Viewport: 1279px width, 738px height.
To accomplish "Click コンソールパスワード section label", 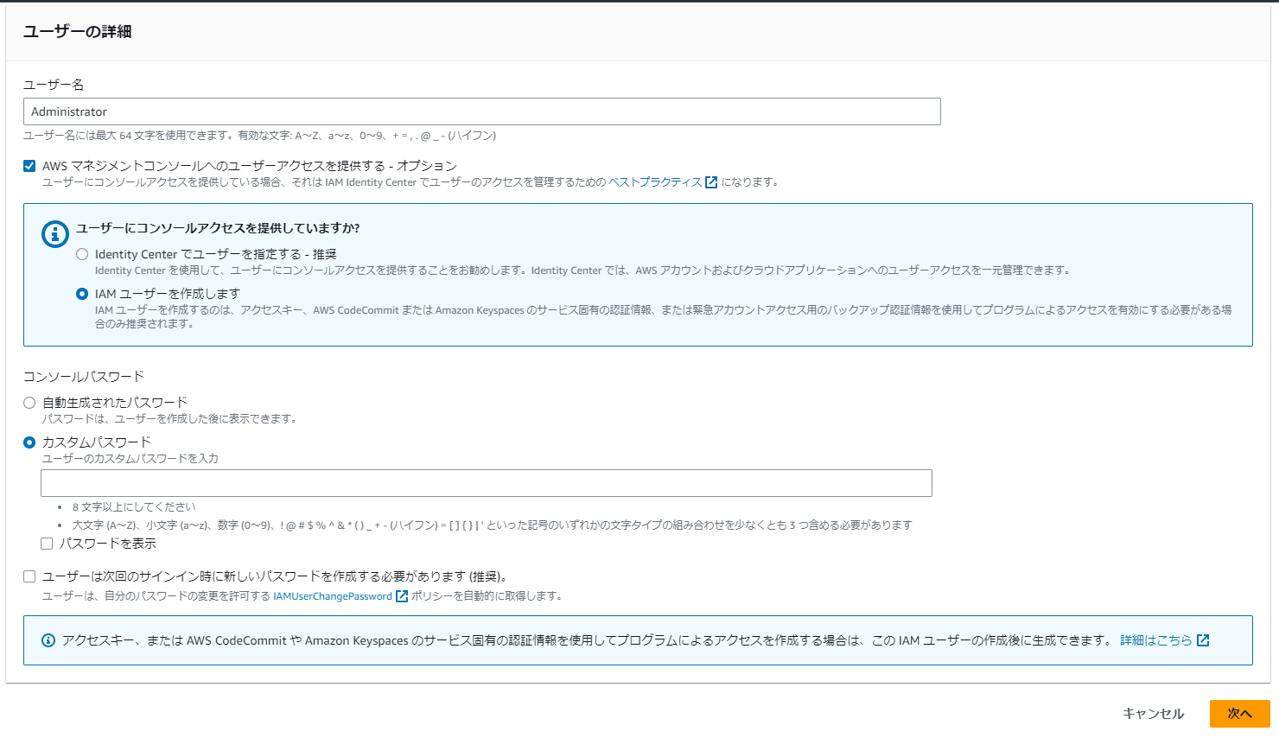I will coord(84,377).
